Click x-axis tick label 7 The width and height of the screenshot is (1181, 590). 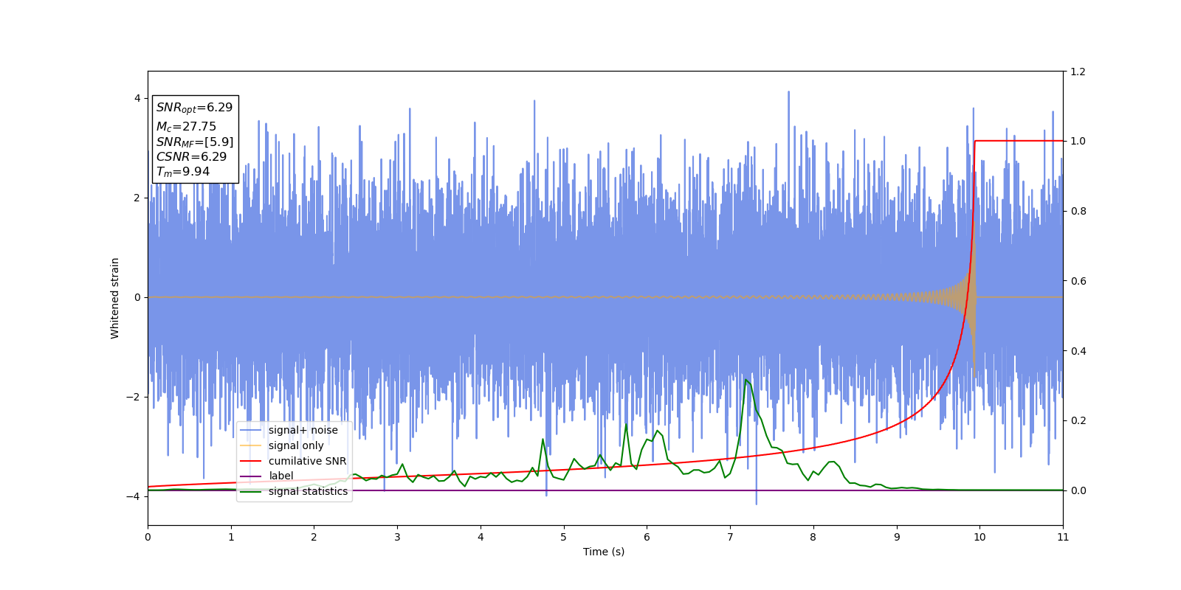tap(730, 537)
